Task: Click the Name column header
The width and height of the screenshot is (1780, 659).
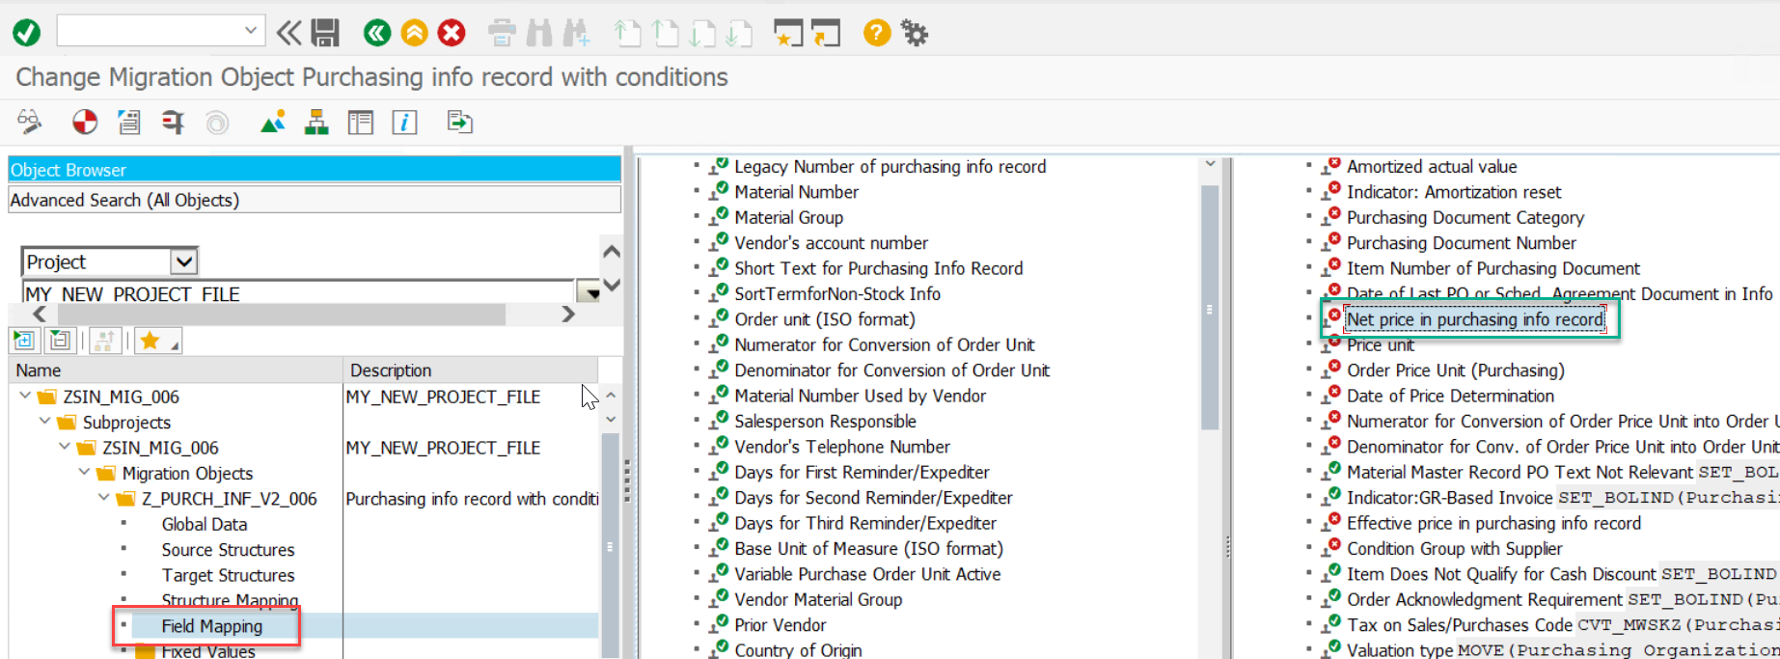Action: 176,371
